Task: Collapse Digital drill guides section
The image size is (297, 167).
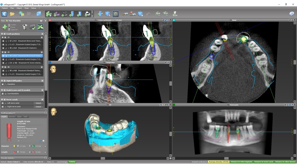Action: point(2,81)
